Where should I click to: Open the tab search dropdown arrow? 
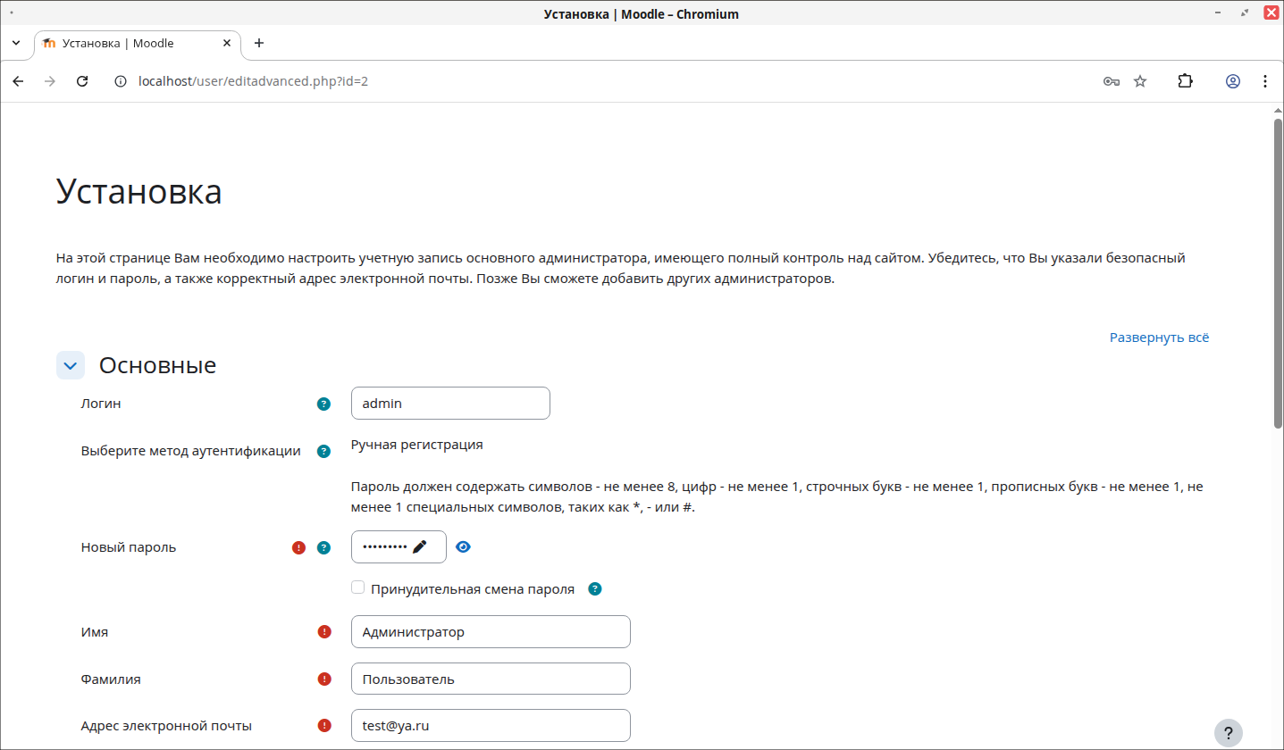(x=16, y=43)
